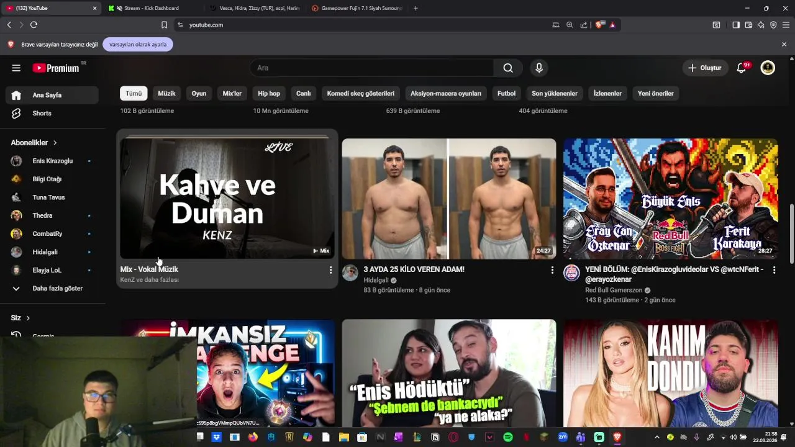The width and height of the screenshot is (795, 447).
Task: Go to the YouTube Premium logo home
Action: click(56, 68)
